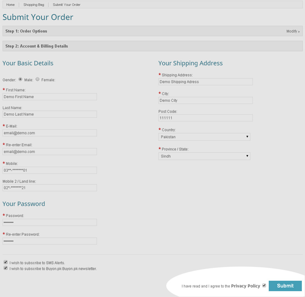Click the Mobile 2 / Land line field
Image resolution: width=305 pixels, height=297 pixels.
click(x=50, y=188)
